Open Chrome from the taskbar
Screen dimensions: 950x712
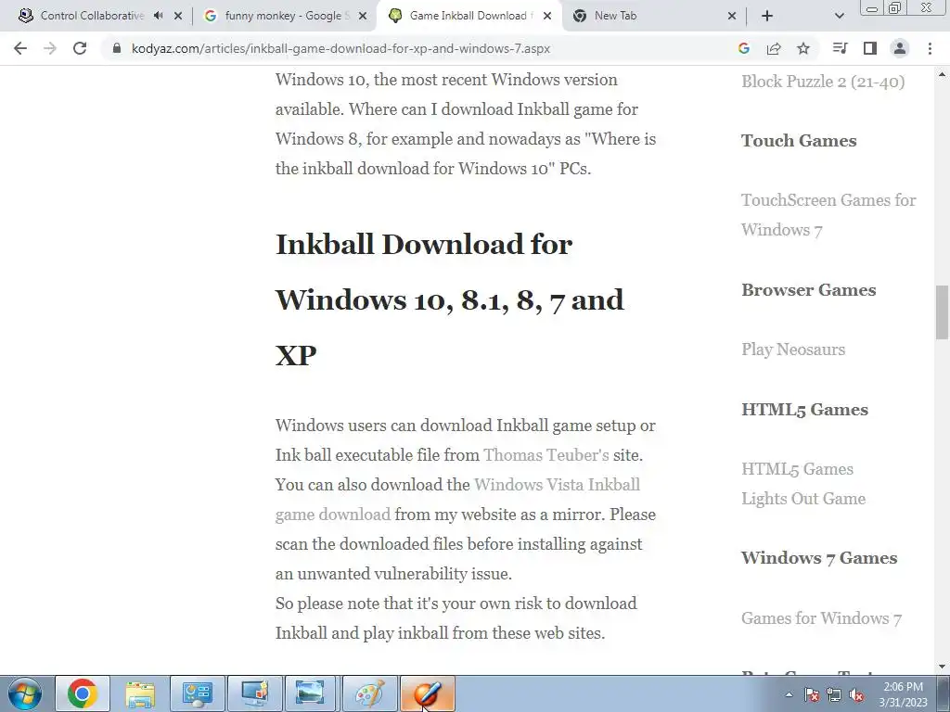[83, 693]
